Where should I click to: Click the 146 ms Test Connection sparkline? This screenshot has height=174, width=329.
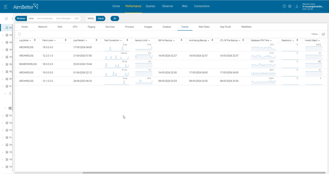click(x=117, y=57)
